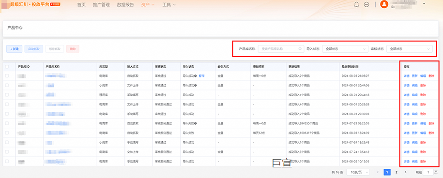Click 编辑 for 2024-08-03 21:05:27 row
443x178 pixels.
pos(423,76)
